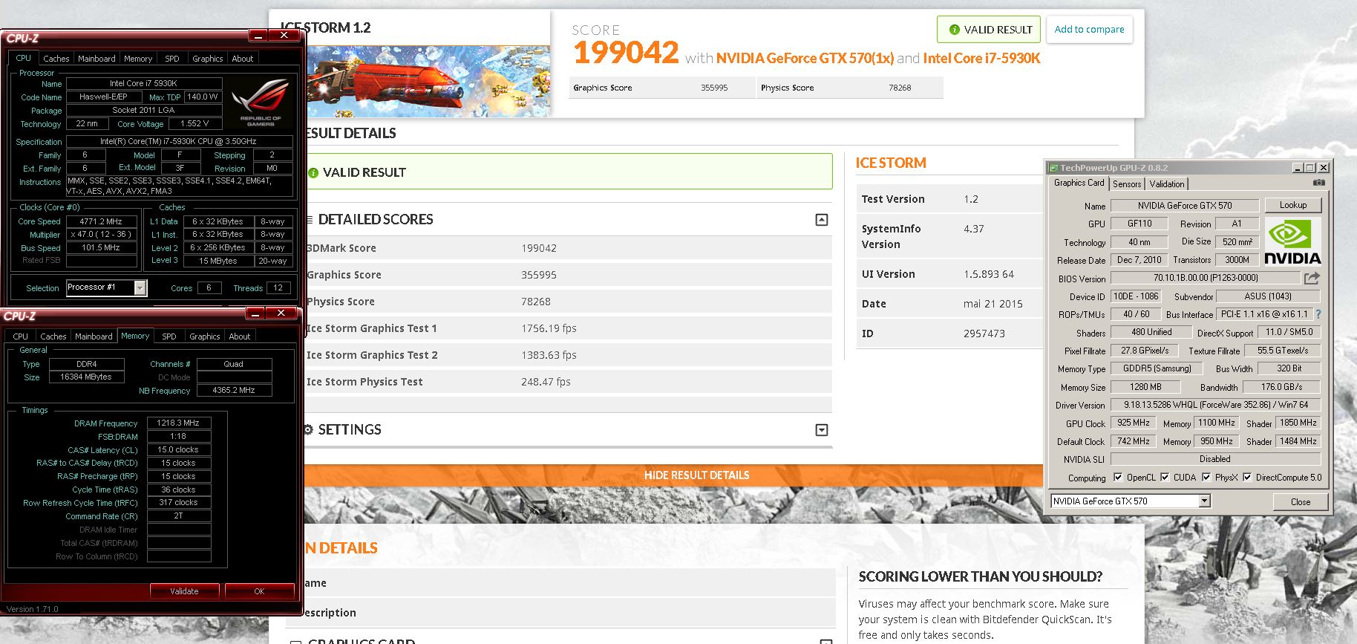Click the info icon in the Valid Result banner

(313, 172)
